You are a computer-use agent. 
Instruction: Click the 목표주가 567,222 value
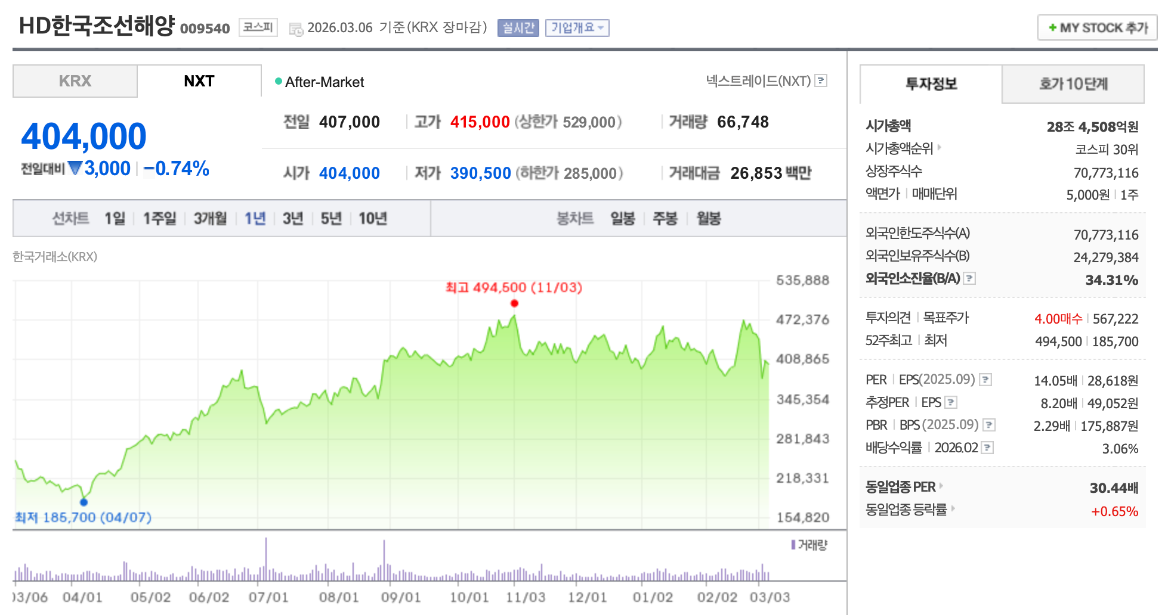pos(1116,319)
